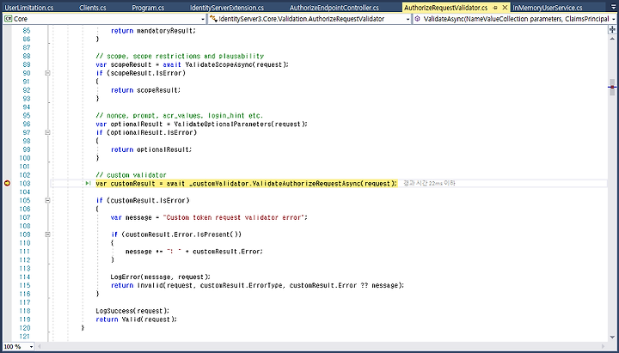This screenshot has width=619, height=353.
Task: Click 'return optionalResult;' on line 99
Action: tap(151, 149)
